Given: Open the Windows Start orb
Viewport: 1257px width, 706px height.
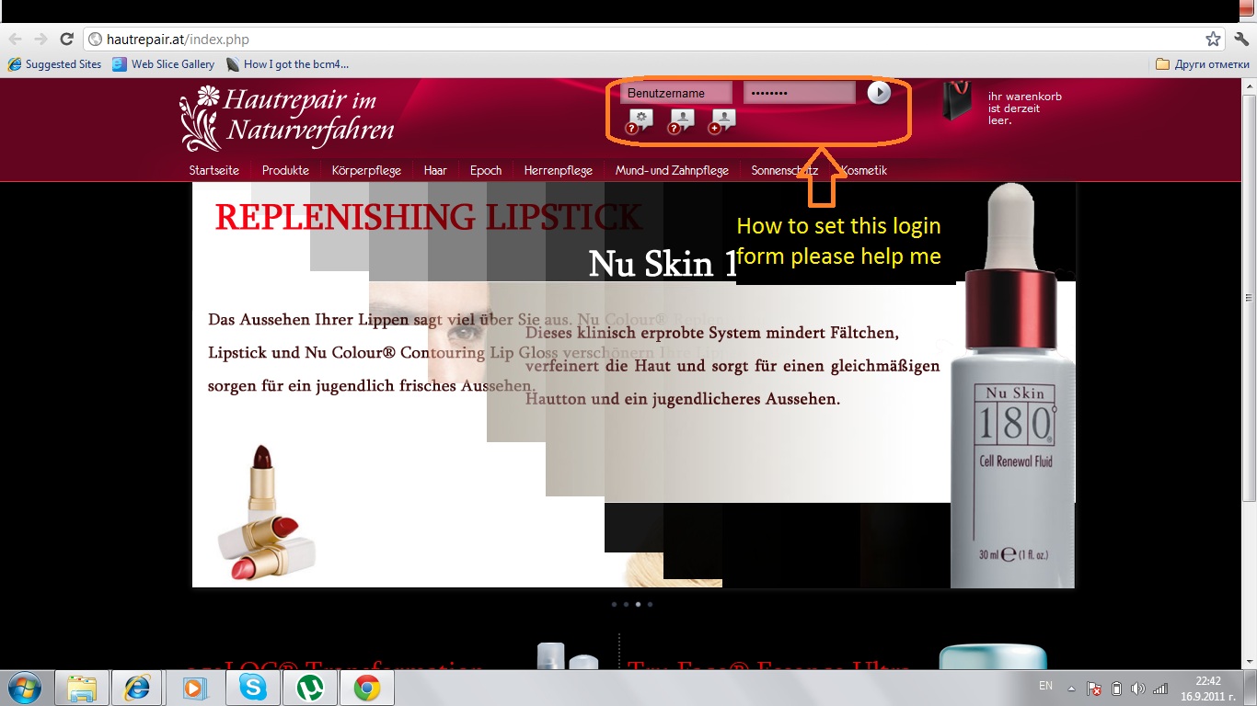Looking at the screenshot, I should click(x=24, y=688).
